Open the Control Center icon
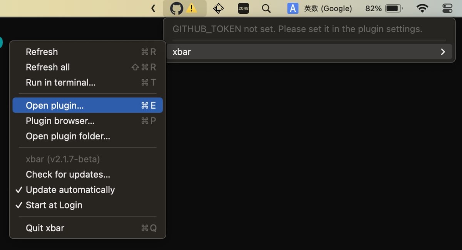462x250 pixels. point(448,8)
